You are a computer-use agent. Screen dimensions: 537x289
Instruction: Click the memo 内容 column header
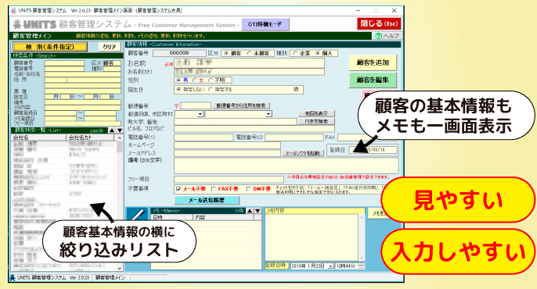click(224, 217)
